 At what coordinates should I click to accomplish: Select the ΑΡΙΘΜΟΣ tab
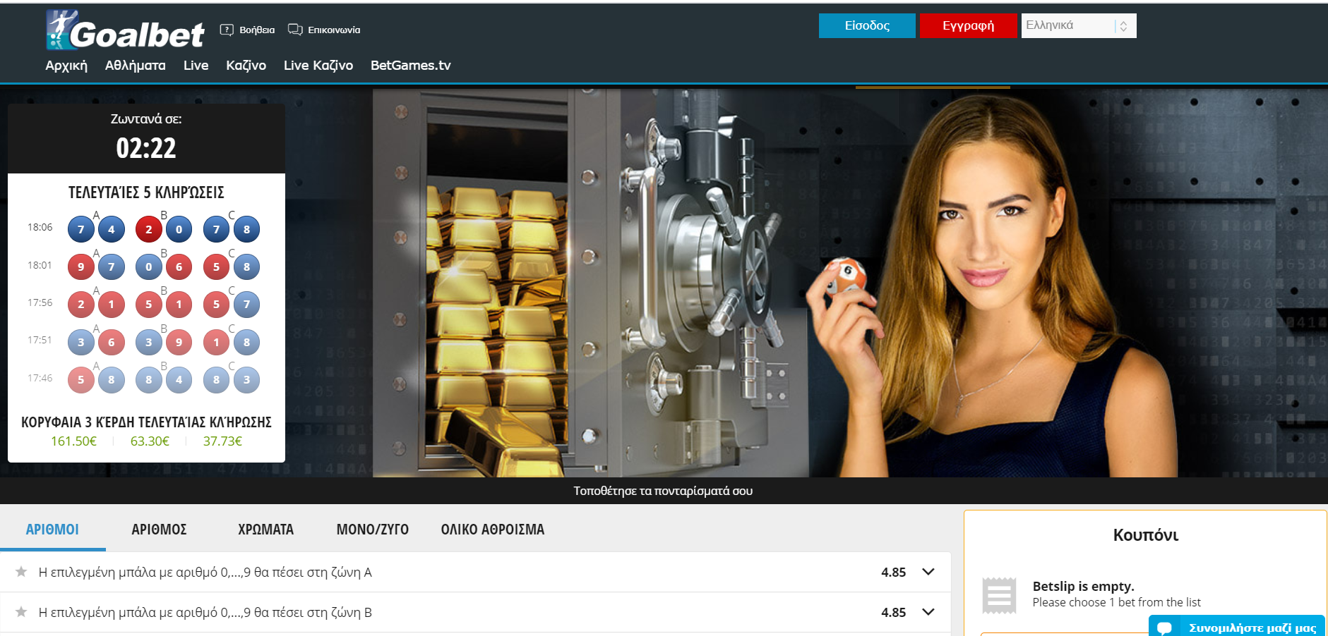click(x=159, y=530)
